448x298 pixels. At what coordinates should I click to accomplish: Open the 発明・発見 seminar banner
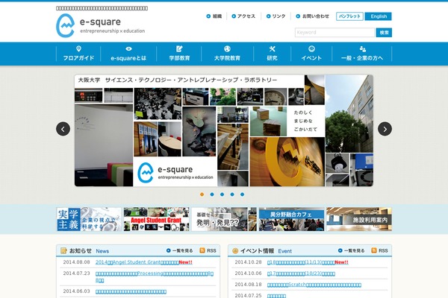coord(224,219)
